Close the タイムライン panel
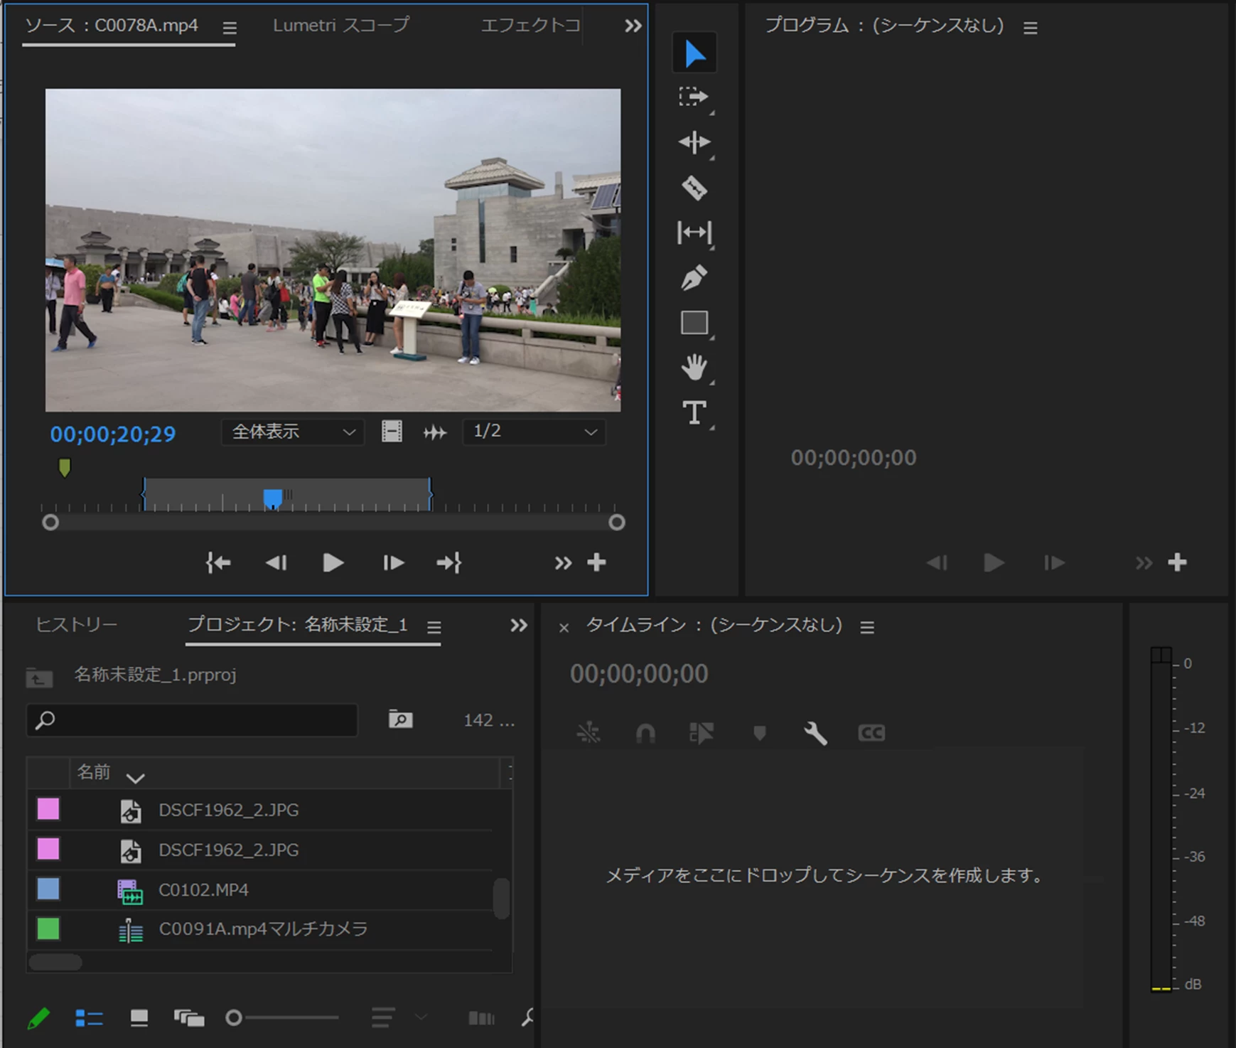 tap(564, 628)
